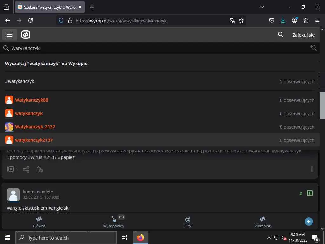Open the header search magnifier icon
This screenshot has height=244, width=325.
click(281, 35)
